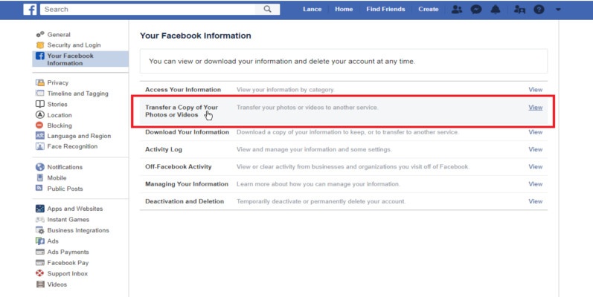Click the Business Integrations icon
593x297 pixels.
click(40, 230)
